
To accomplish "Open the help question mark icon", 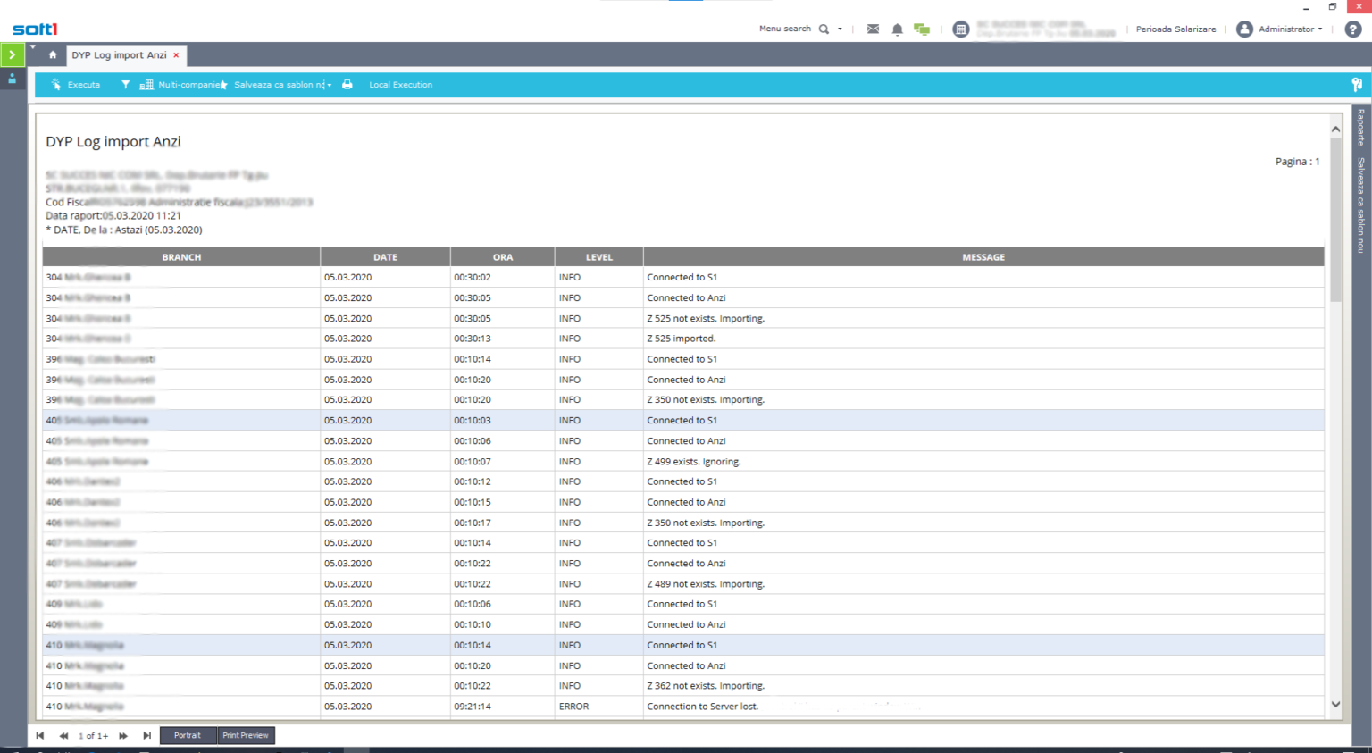I will point(1353,29).
